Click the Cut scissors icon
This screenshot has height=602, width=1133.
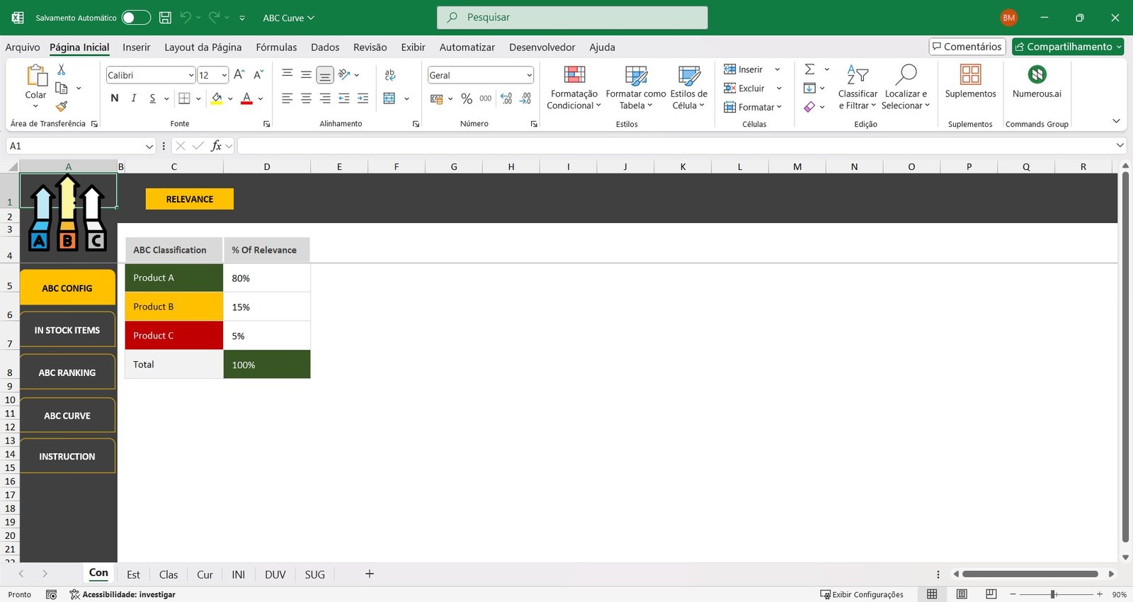62,69
